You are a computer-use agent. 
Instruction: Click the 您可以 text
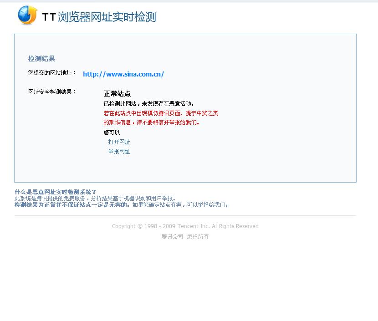click(x=112, y=132)
